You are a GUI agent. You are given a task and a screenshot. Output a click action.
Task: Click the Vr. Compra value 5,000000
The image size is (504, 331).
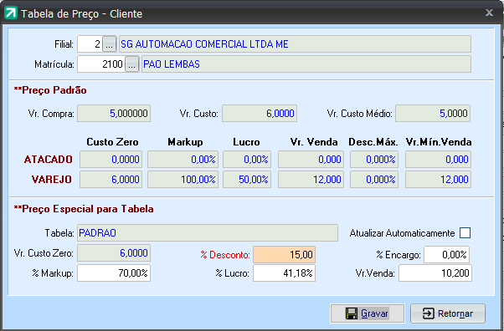pos(114,114)
